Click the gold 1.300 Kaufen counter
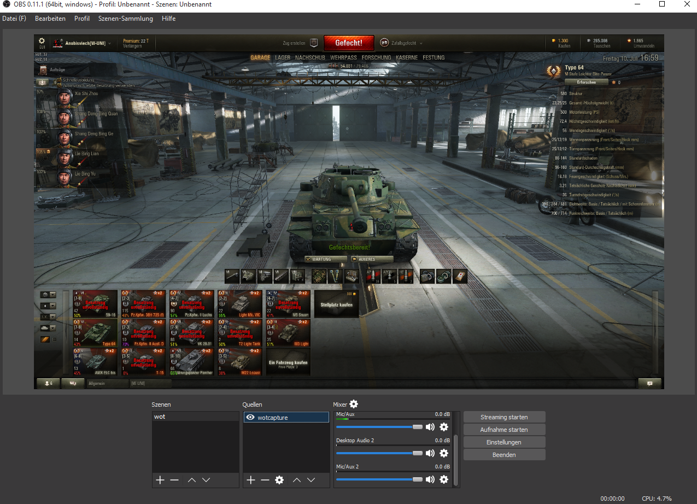Viewport: 697px width, 504px height. [562, 43]
